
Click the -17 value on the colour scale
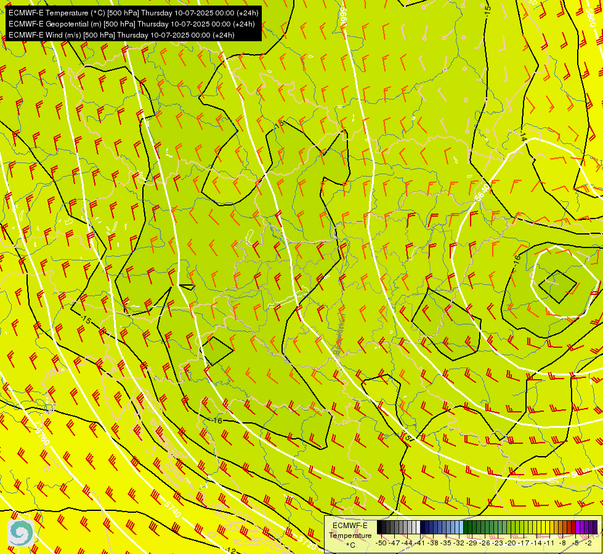pos(524,544)
